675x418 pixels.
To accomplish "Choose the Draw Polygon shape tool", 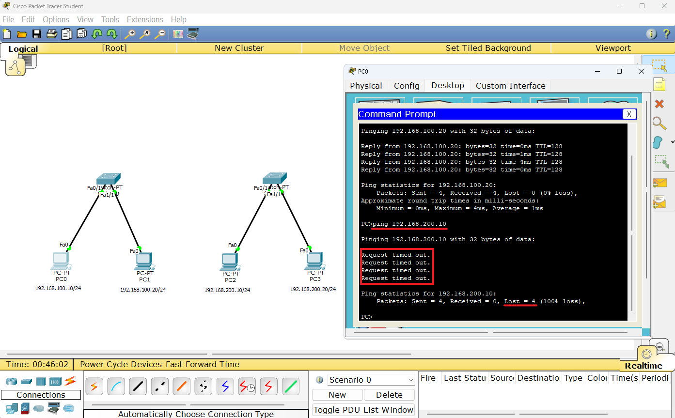I will click(x=658, y=142).
